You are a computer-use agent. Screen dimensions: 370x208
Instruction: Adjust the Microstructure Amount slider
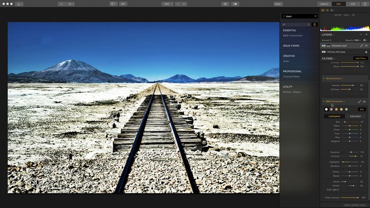click(x=350, y=86)
